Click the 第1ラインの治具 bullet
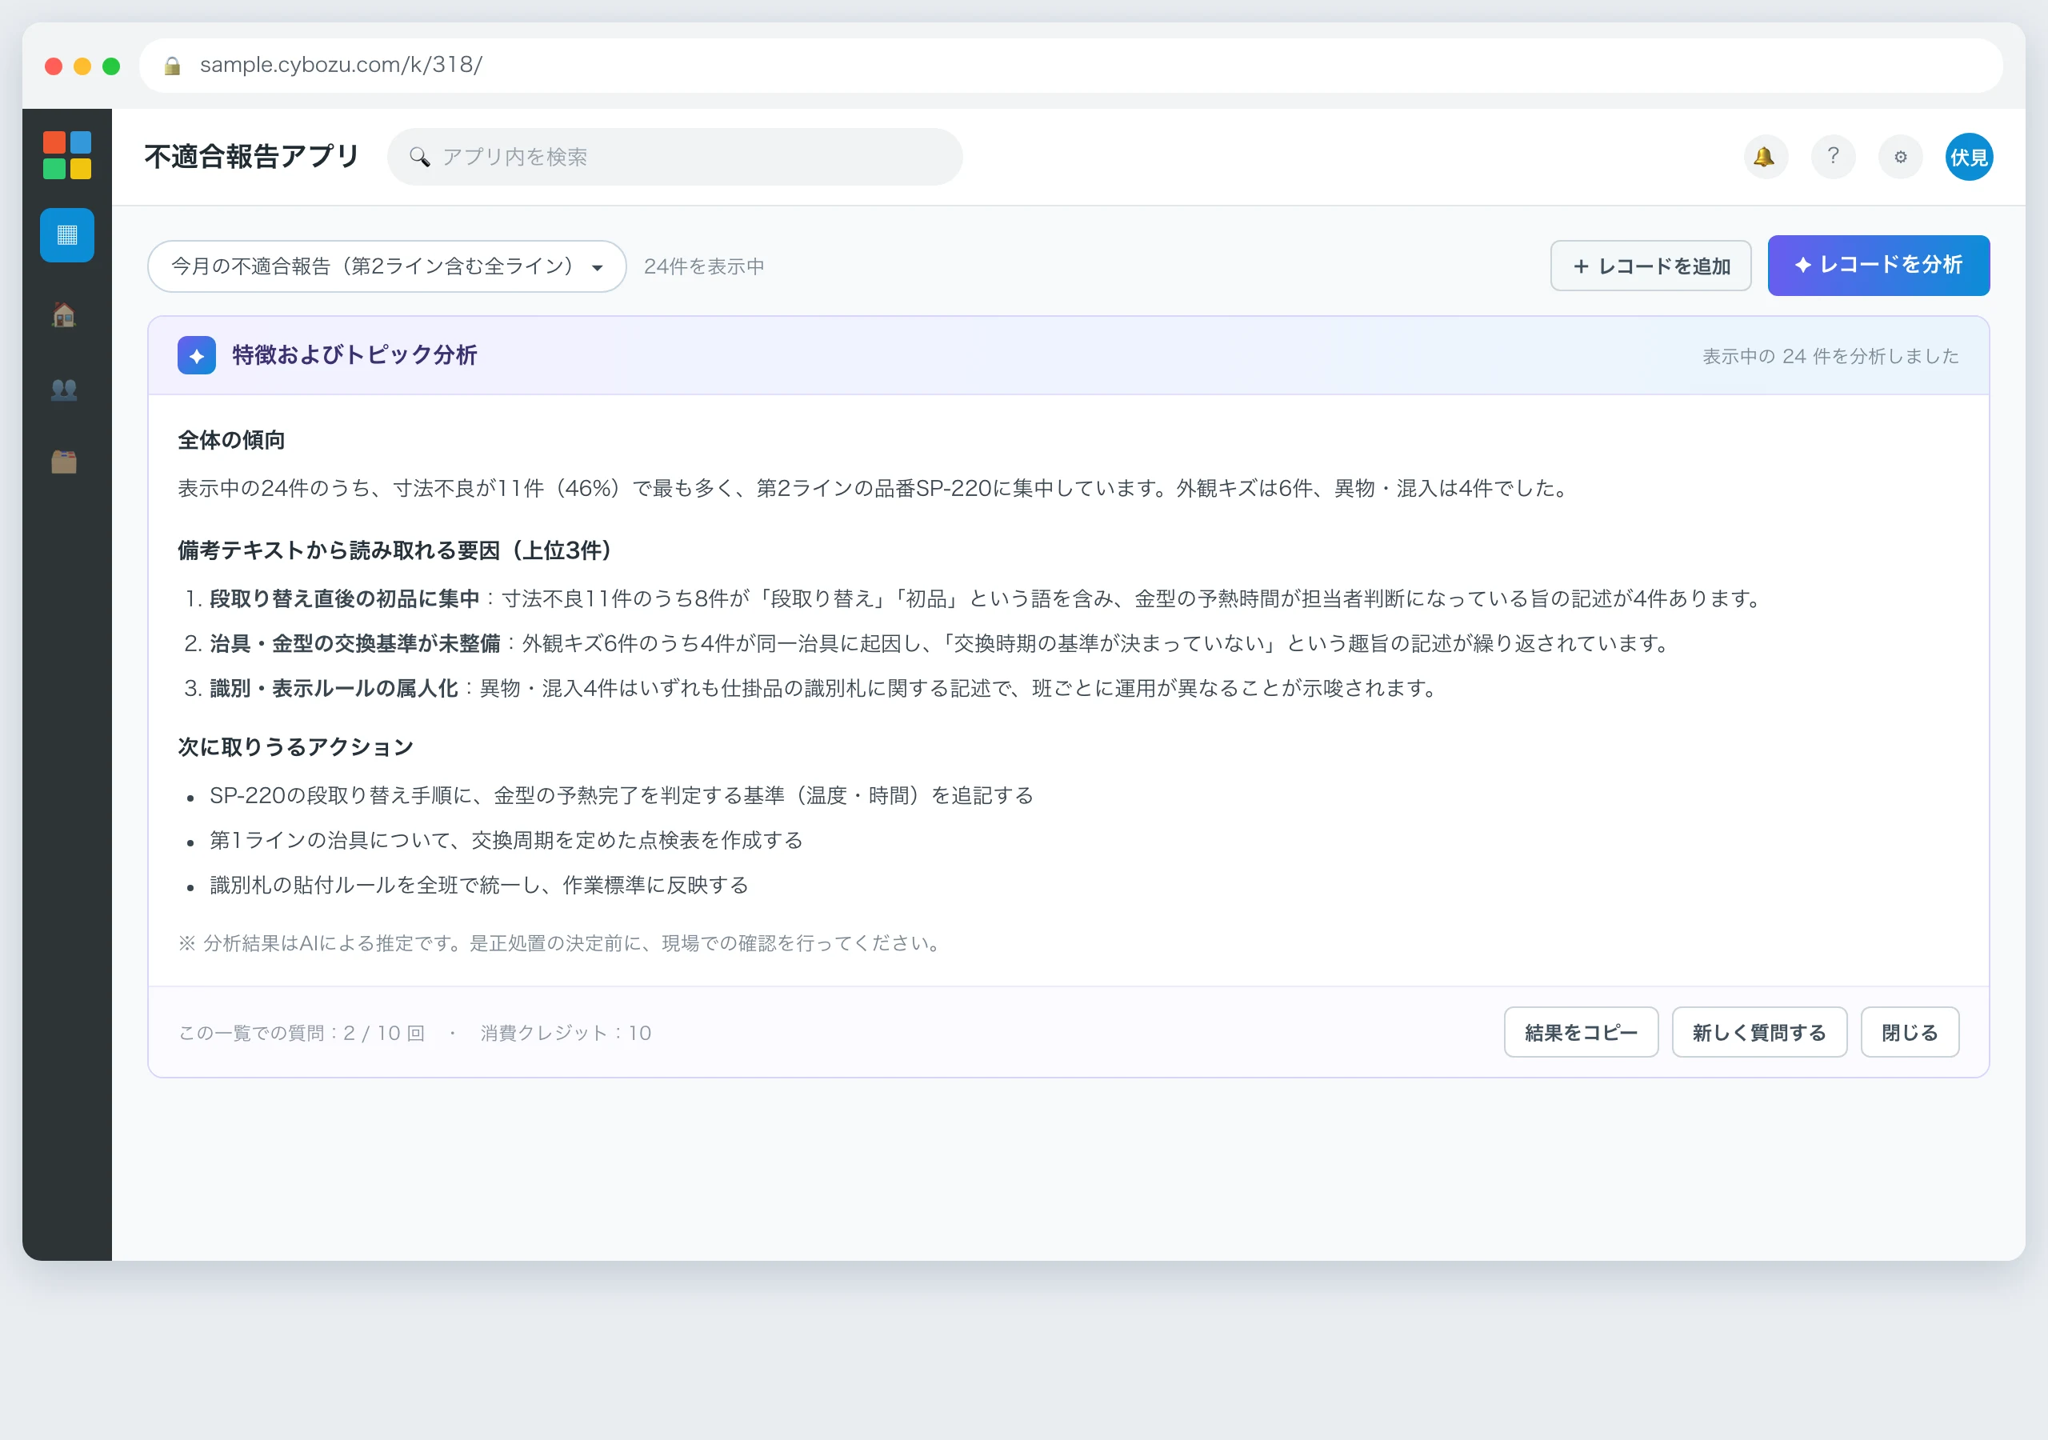The image size is (2048, 1440). click(x=506, y=839)
